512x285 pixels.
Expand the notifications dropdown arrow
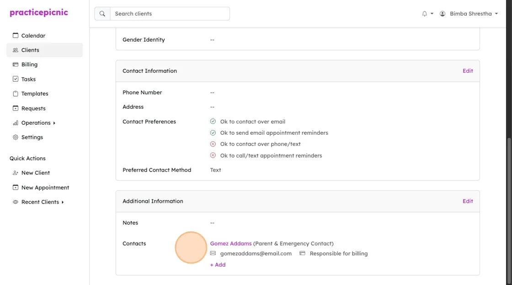[432, 14]
